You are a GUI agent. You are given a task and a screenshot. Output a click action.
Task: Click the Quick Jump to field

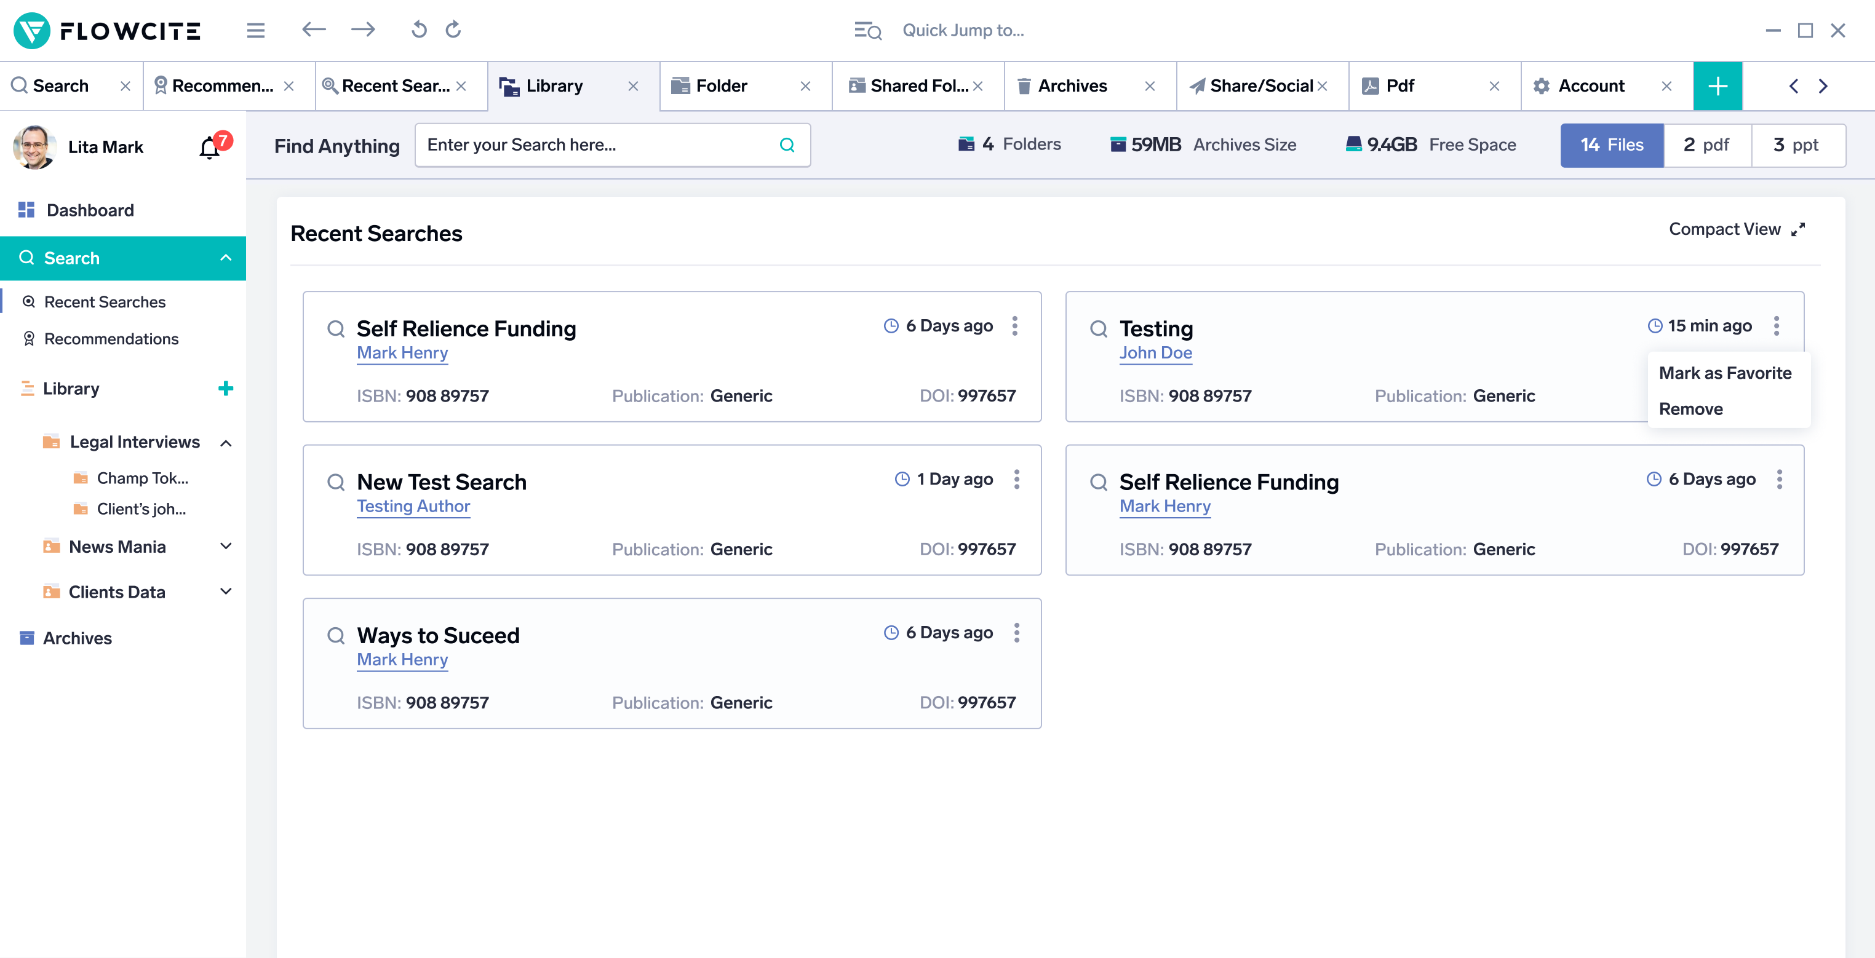click(962, 31)
